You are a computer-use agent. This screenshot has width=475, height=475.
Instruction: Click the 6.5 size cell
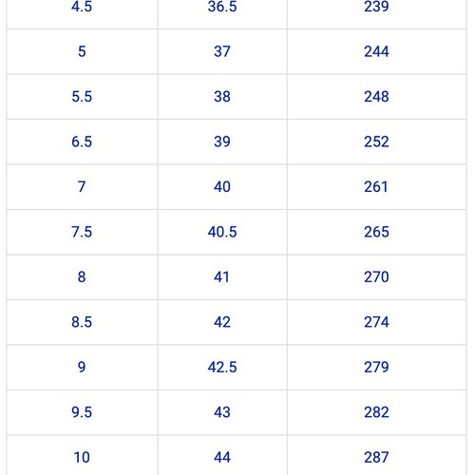pyautogui.click(x=82, y=142)
